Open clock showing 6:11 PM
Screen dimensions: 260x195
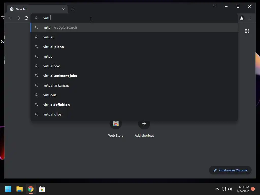coord(243,189)
